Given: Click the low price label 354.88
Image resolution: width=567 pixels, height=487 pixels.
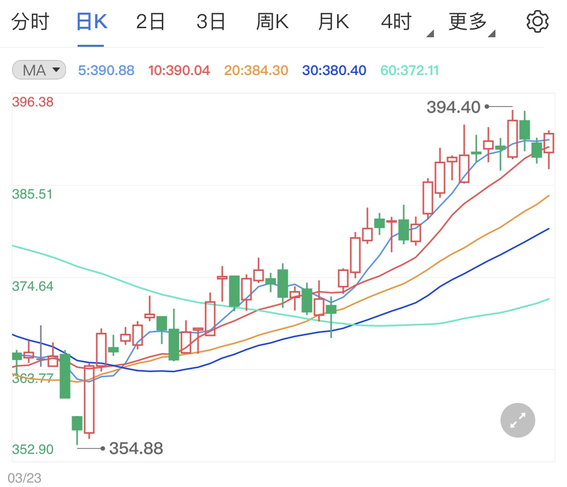Looking at the screenshot, I should 136,448.
